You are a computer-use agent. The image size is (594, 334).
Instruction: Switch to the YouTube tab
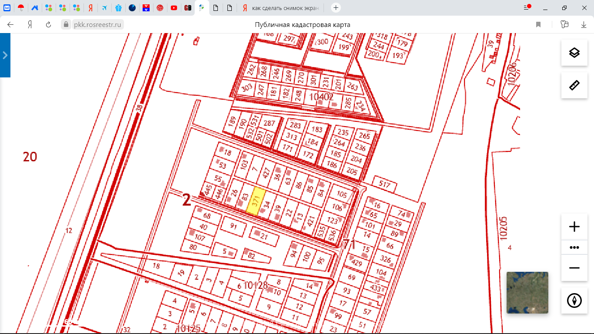pyautogui.click(x=174, y=8)
